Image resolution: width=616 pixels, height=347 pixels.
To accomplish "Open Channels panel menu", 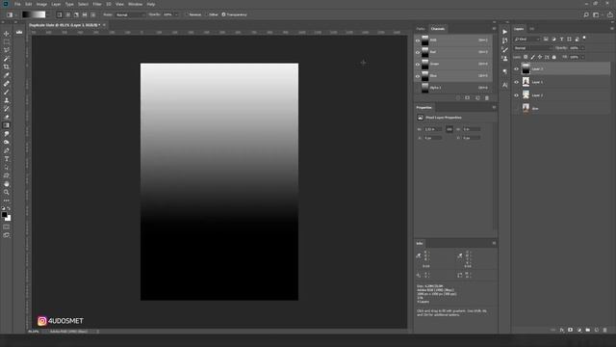I will pyautogui.click(x=494, y=28).
